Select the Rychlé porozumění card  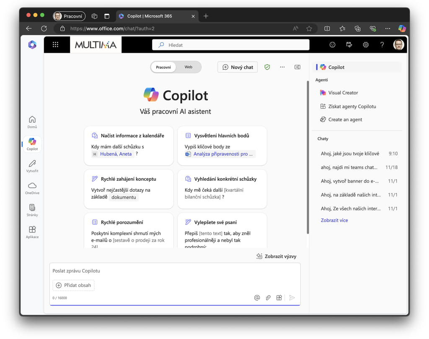[x=129, y=231]
